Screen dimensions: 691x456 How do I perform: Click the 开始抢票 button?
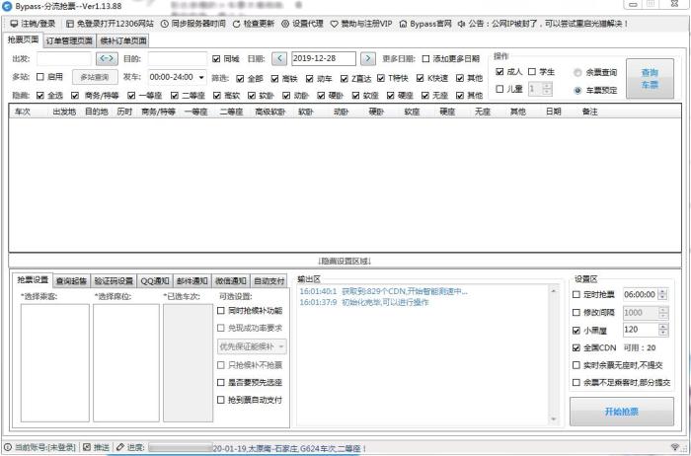621,411
